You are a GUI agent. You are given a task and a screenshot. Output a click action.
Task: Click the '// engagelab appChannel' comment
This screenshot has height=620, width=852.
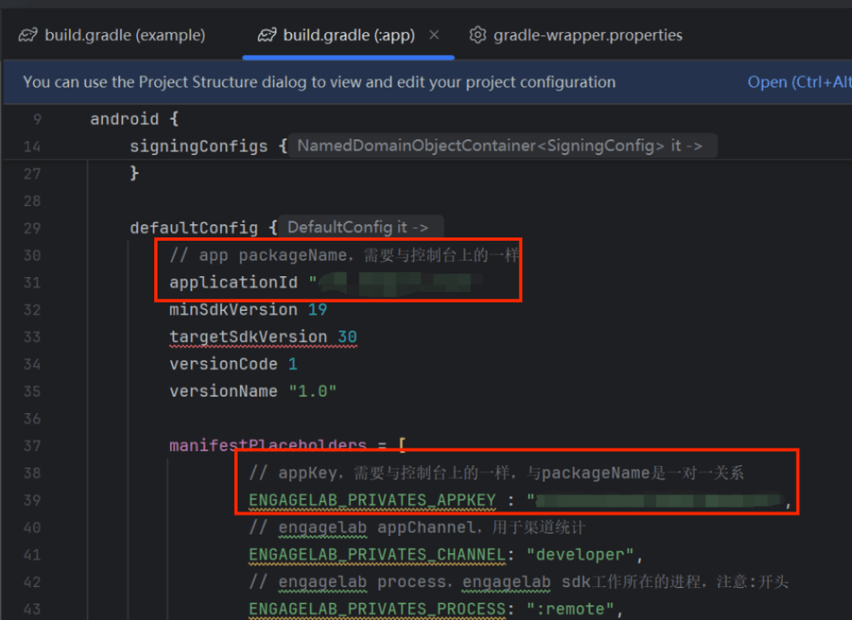(417, 527)
